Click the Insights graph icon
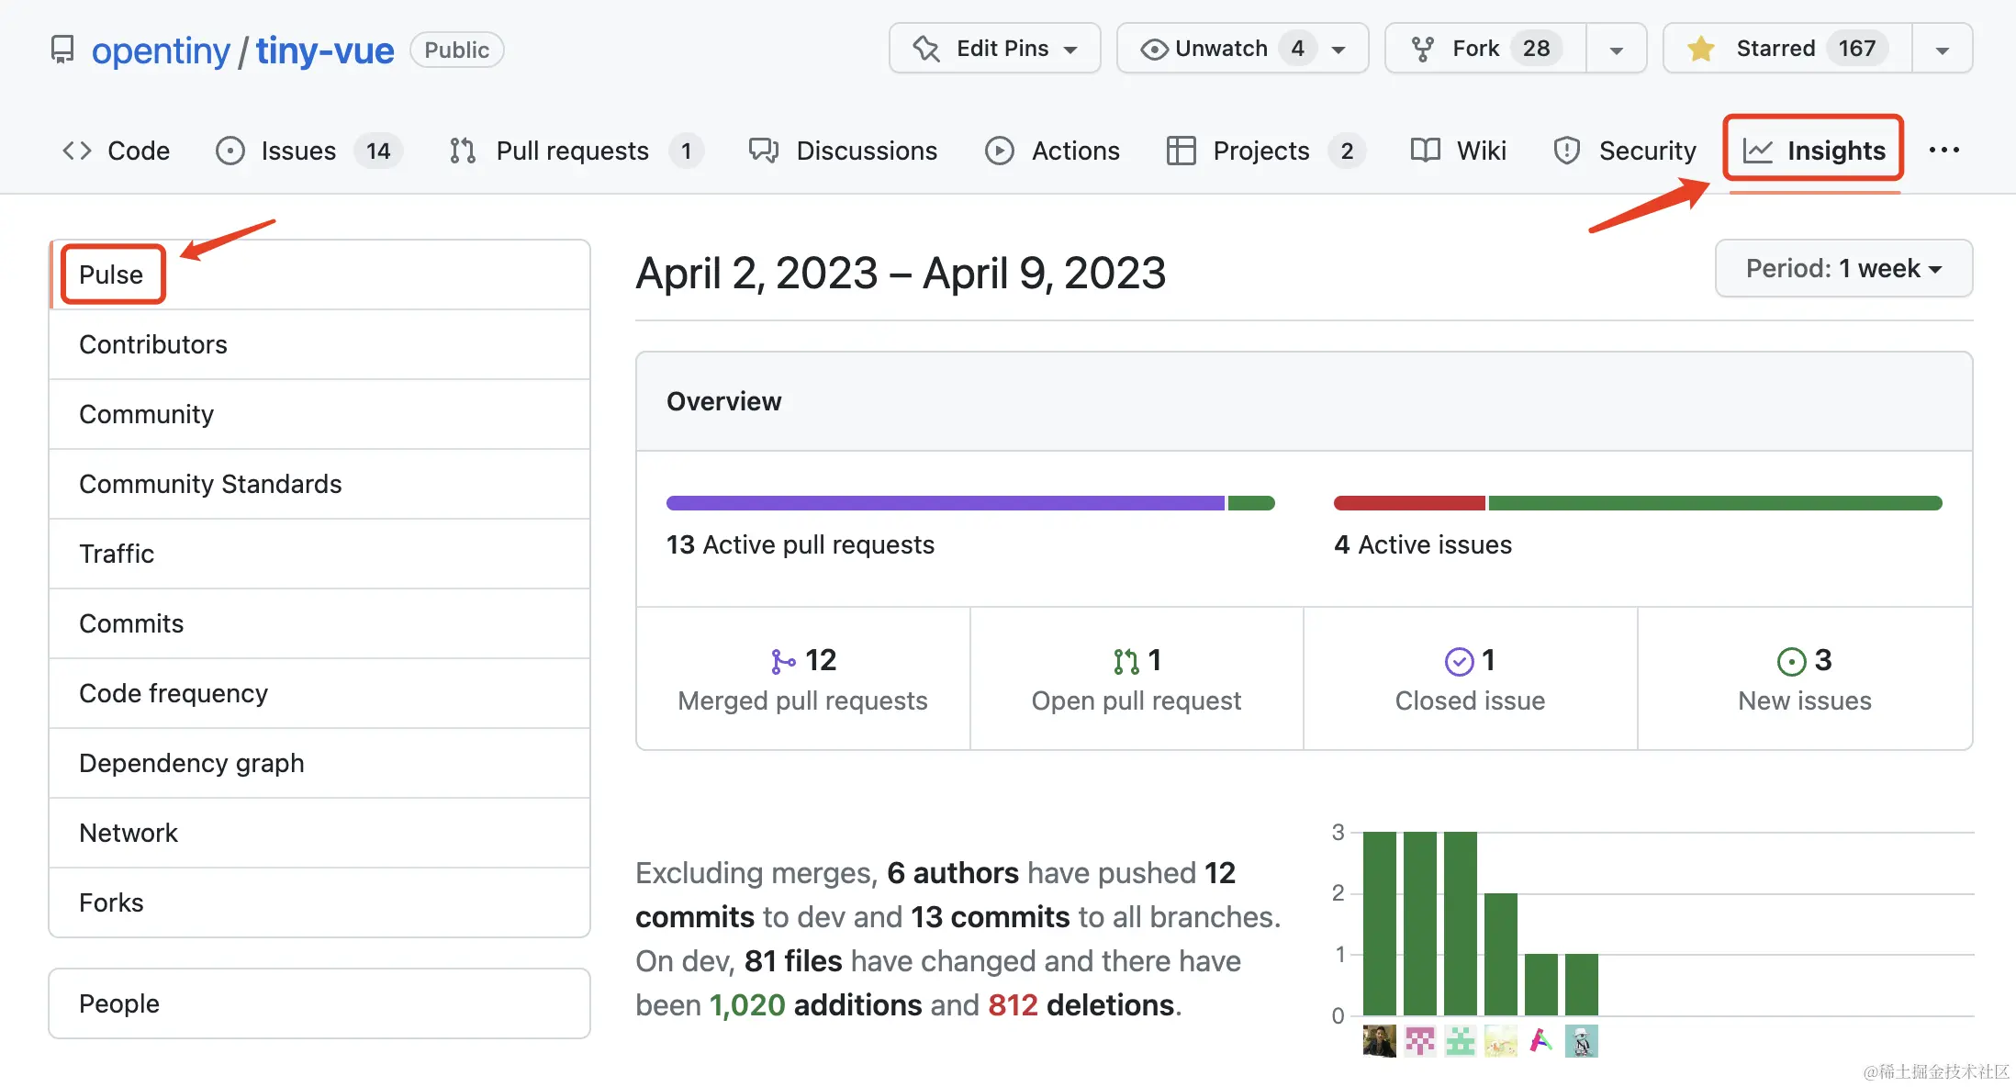The height and width of the screenshot is (1087, 2016). (x=1758, y=151)
